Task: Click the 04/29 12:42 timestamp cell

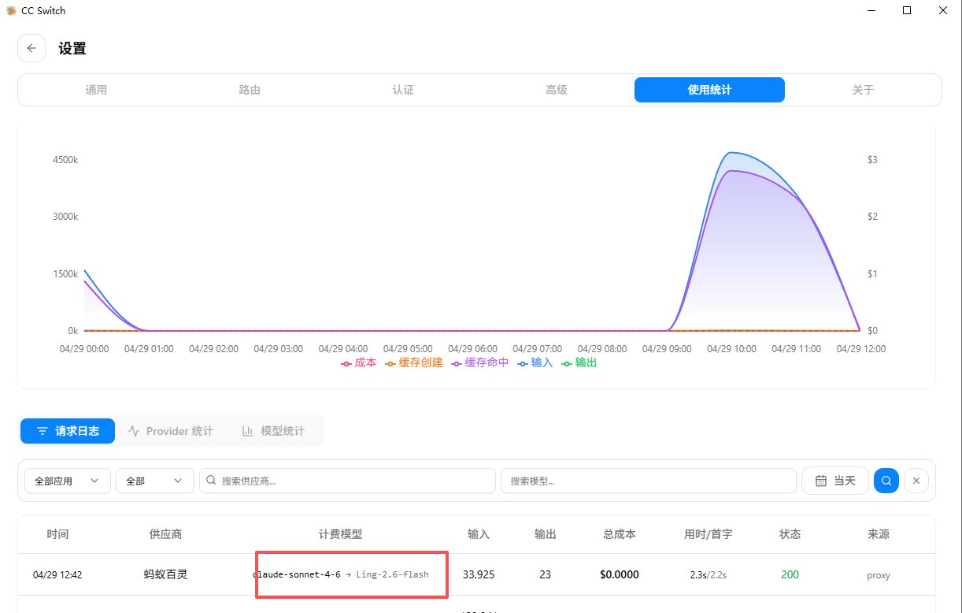Action: click(57, 575)
